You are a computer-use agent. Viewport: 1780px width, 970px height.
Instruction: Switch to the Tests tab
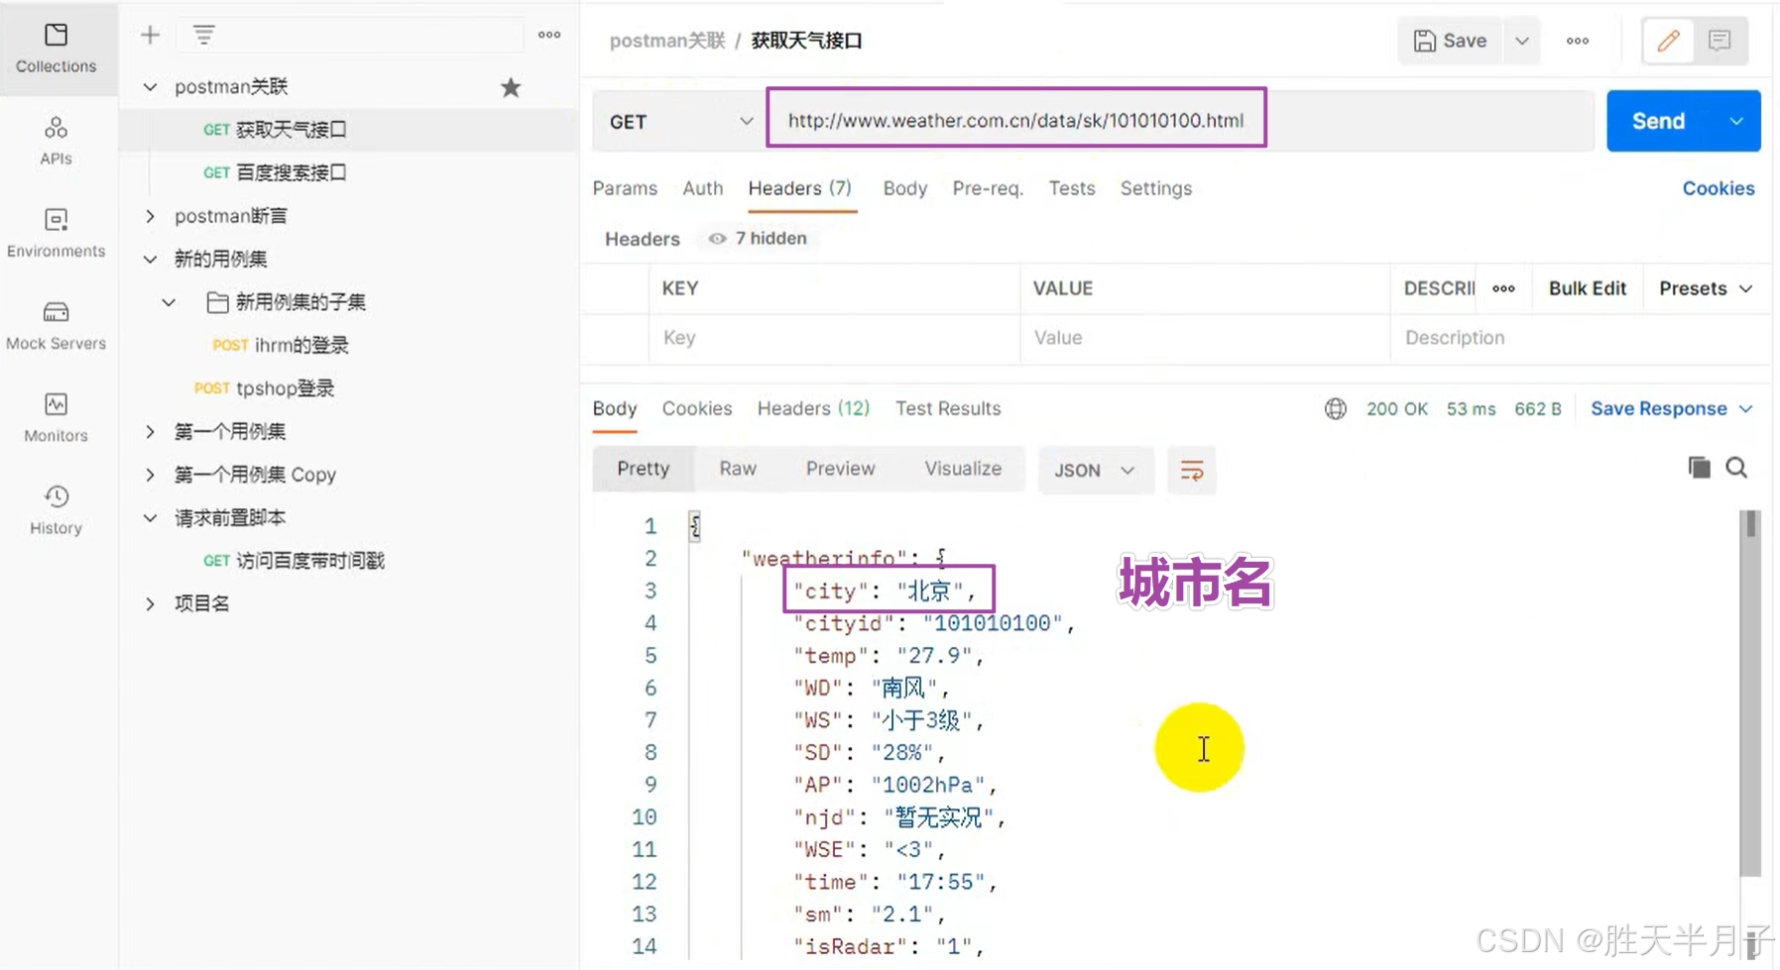(1072, 188)
